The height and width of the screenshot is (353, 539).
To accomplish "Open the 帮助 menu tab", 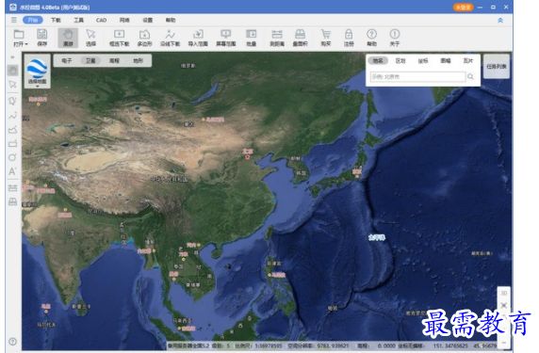I will coord(171,20).
